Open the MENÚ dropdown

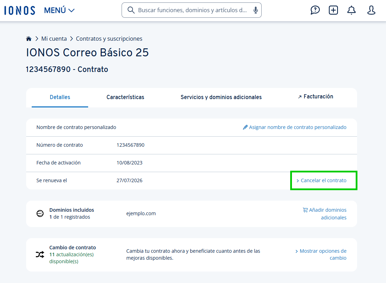59,10
